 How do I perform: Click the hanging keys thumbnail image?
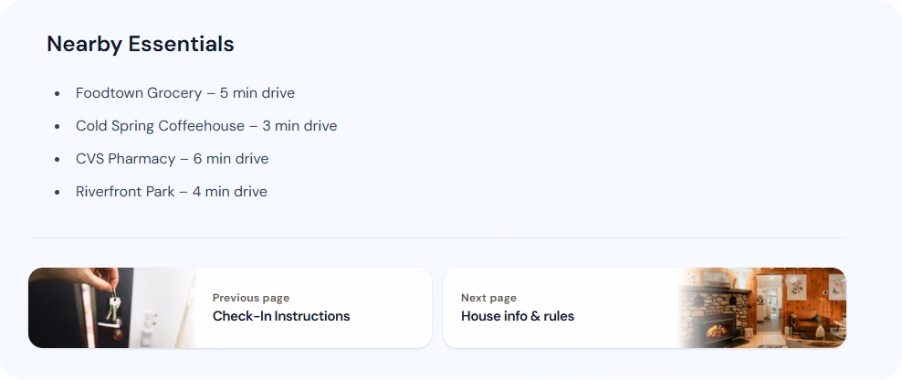(x=112, y=308)
